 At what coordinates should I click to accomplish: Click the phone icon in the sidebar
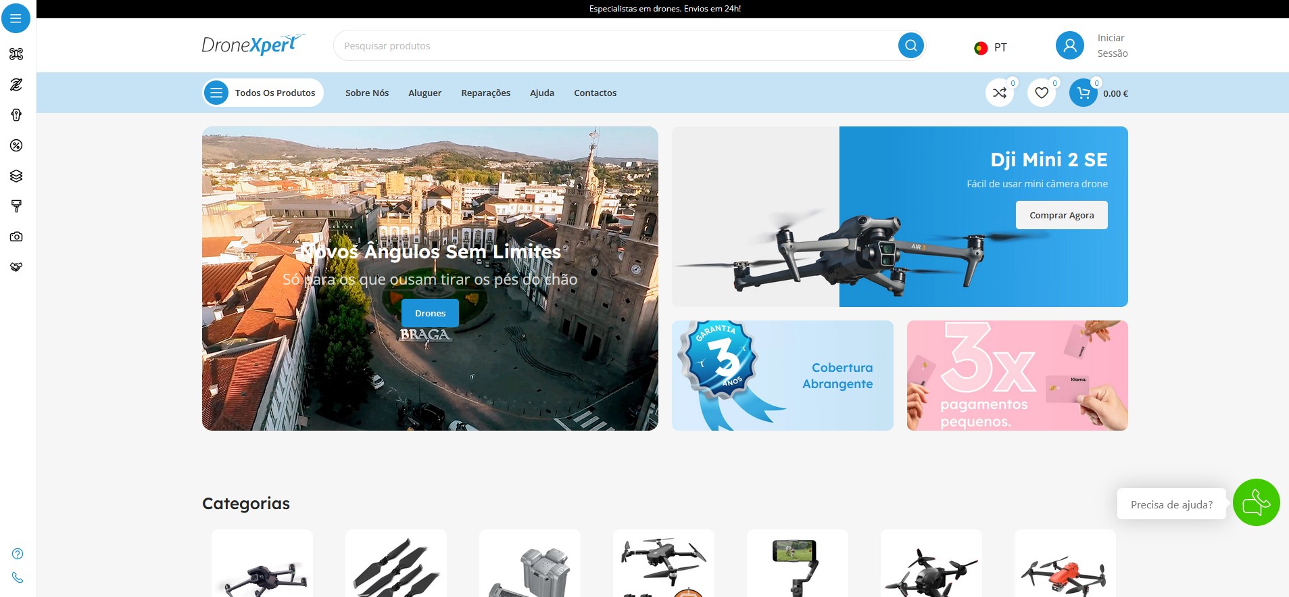[18, 577]
